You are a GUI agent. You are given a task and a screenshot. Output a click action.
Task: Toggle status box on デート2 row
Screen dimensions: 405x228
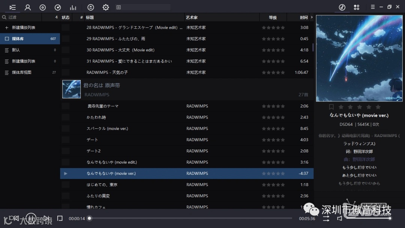(66, 151)
